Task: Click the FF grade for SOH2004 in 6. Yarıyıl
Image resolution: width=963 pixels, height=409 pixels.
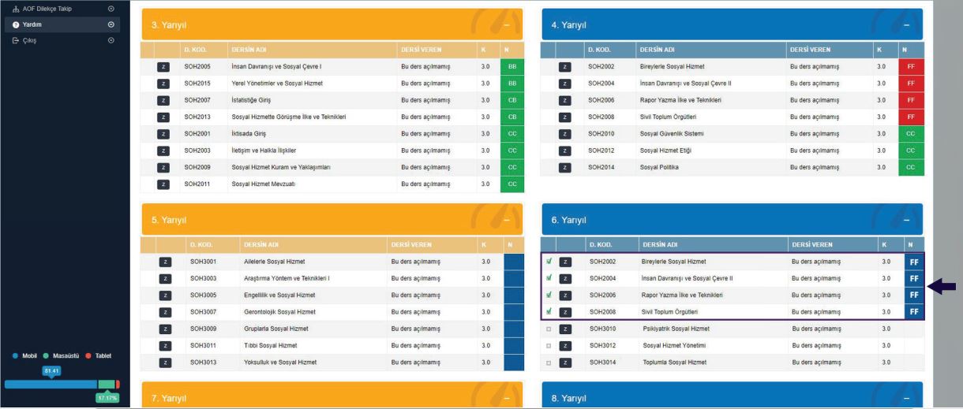Action: [x=913, y=278]
